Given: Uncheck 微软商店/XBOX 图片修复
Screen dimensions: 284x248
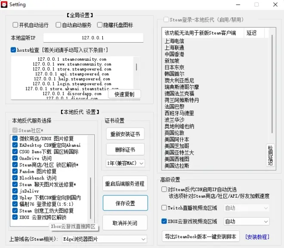Looking at the screenshot, I should coord(15,139).
